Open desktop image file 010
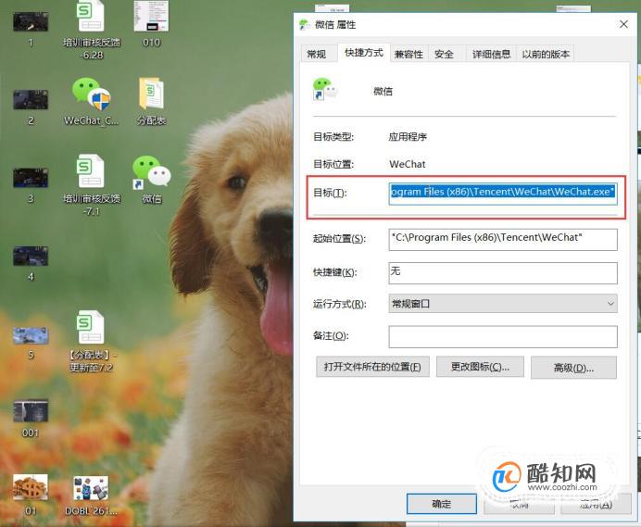Viewport: 641px width, 527px height. (151, 17)
